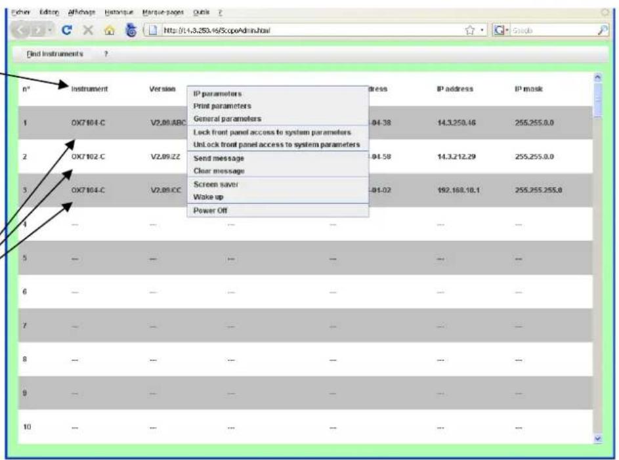Viewport: 619px width, 460px height.
Task: Open the ? menu beside Find instruments
Action: point(106,54)
